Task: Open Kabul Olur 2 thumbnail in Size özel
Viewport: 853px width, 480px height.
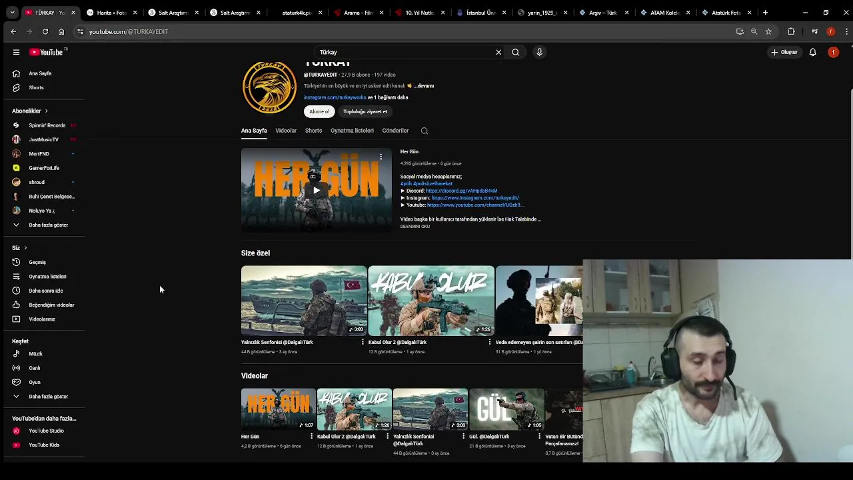Action: [x=431, y=301]
